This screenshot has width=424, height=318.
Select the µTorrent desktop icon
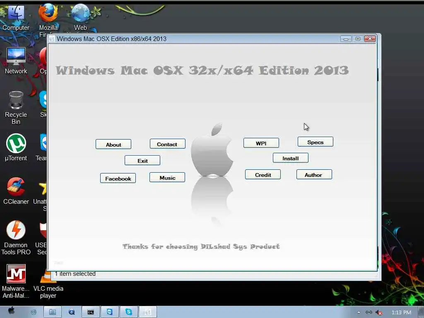[x=16, y=148]
